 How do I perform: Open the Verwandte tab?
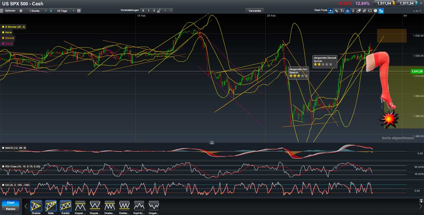[x=255, y=11]
